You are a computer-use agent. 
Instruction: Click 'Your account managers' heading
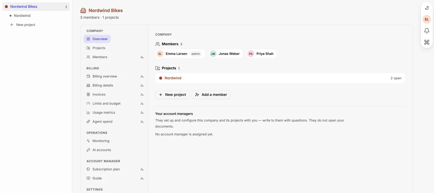tap(174, 114)
